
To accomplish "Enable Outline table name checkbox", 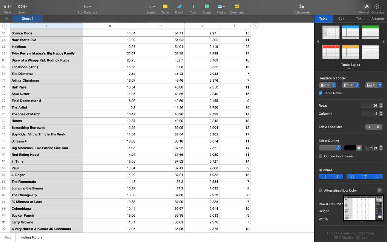I will point(320,156).
